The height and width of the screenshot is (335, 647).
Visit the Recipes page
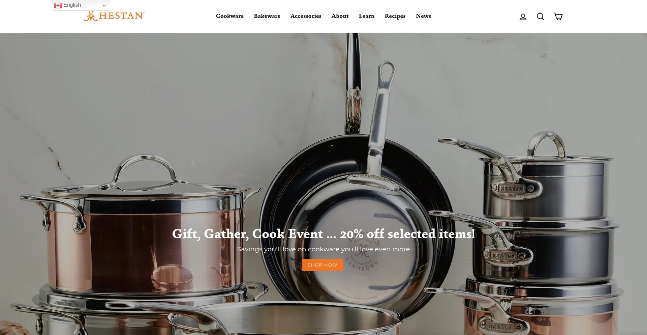395,16
